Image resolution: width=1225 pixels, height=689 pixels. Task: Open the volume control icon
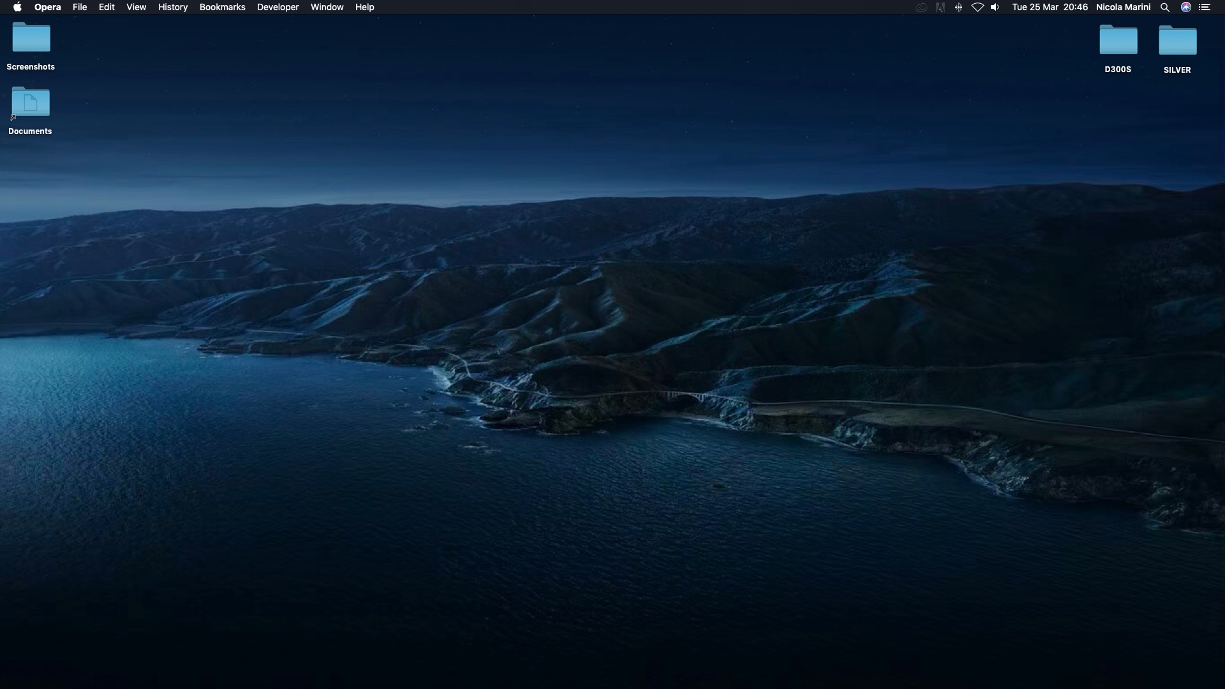pyautogui.click(x=995, y=7)
